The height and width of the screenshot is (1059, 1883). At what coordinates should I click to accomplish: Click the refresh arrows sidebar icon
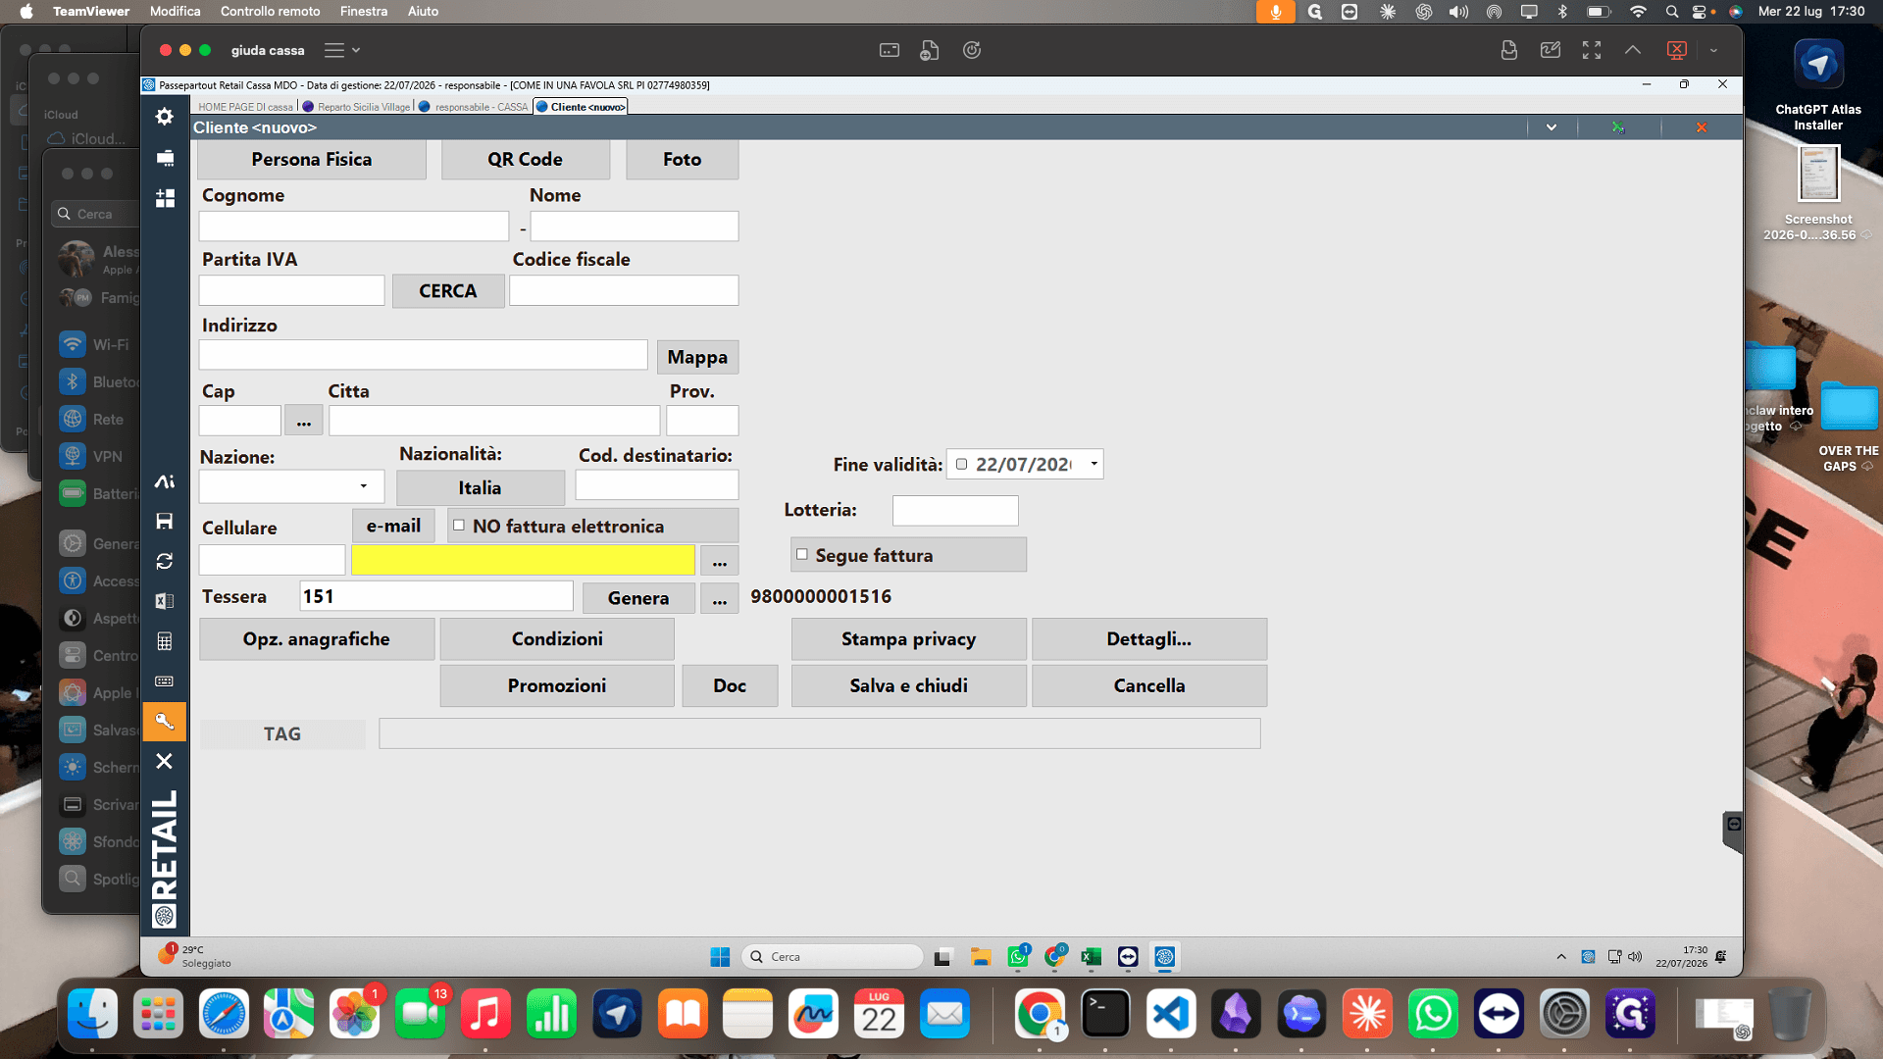165,561
